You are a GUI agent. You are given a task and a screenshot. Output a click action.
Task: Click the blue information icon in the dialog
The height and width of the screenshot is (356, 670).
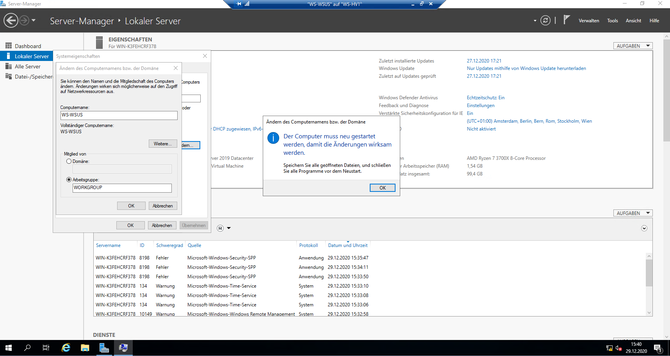(273, 138)
